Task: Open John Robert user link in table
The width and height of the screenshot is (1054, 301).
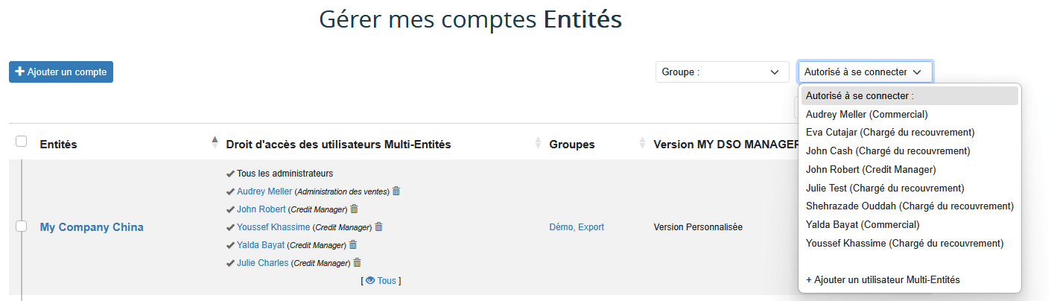Action: tap(261, 209)
